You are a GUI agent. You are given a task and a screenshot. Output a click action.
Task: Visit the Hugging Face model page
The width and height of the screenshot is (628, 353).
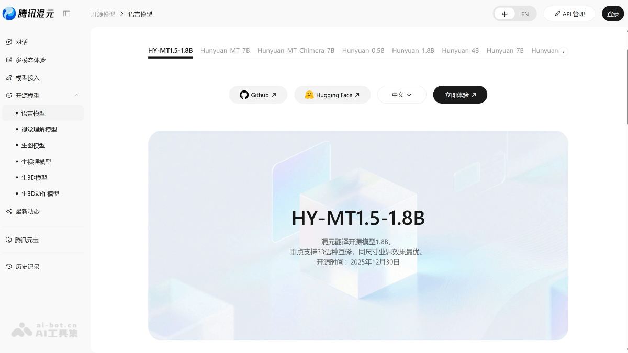(x=332, y=95)
